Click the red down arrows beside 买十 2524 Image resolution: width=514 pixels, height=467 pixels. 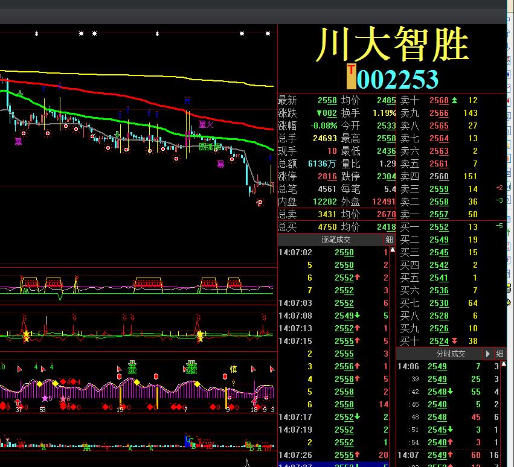point(454,341)
